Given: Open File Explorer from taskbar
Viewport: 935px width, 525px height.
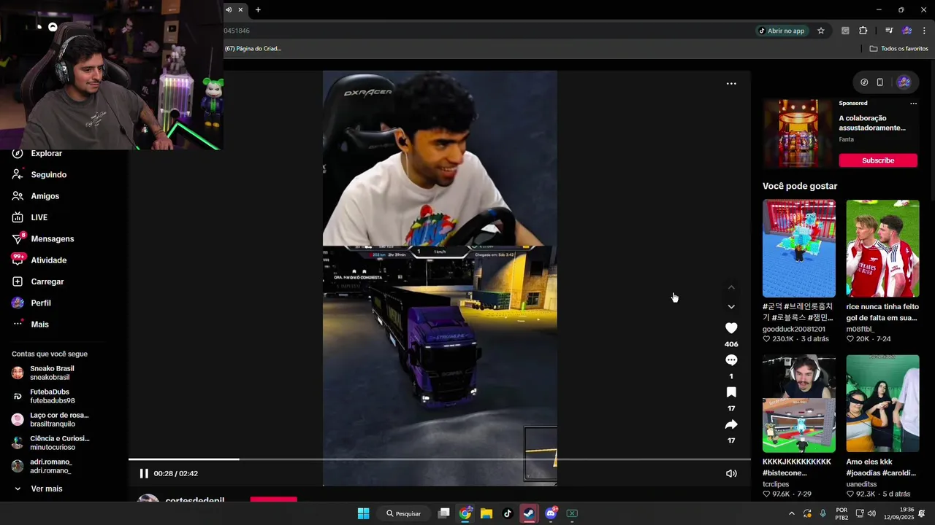Looking at the screenshot, I should [x=486, y=513].
